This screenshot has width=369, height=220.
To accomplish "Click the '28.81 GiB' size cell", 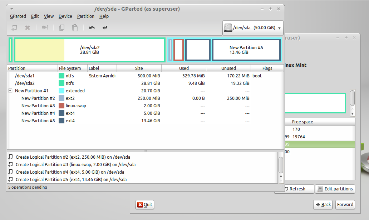I will [x=151, y=83].
